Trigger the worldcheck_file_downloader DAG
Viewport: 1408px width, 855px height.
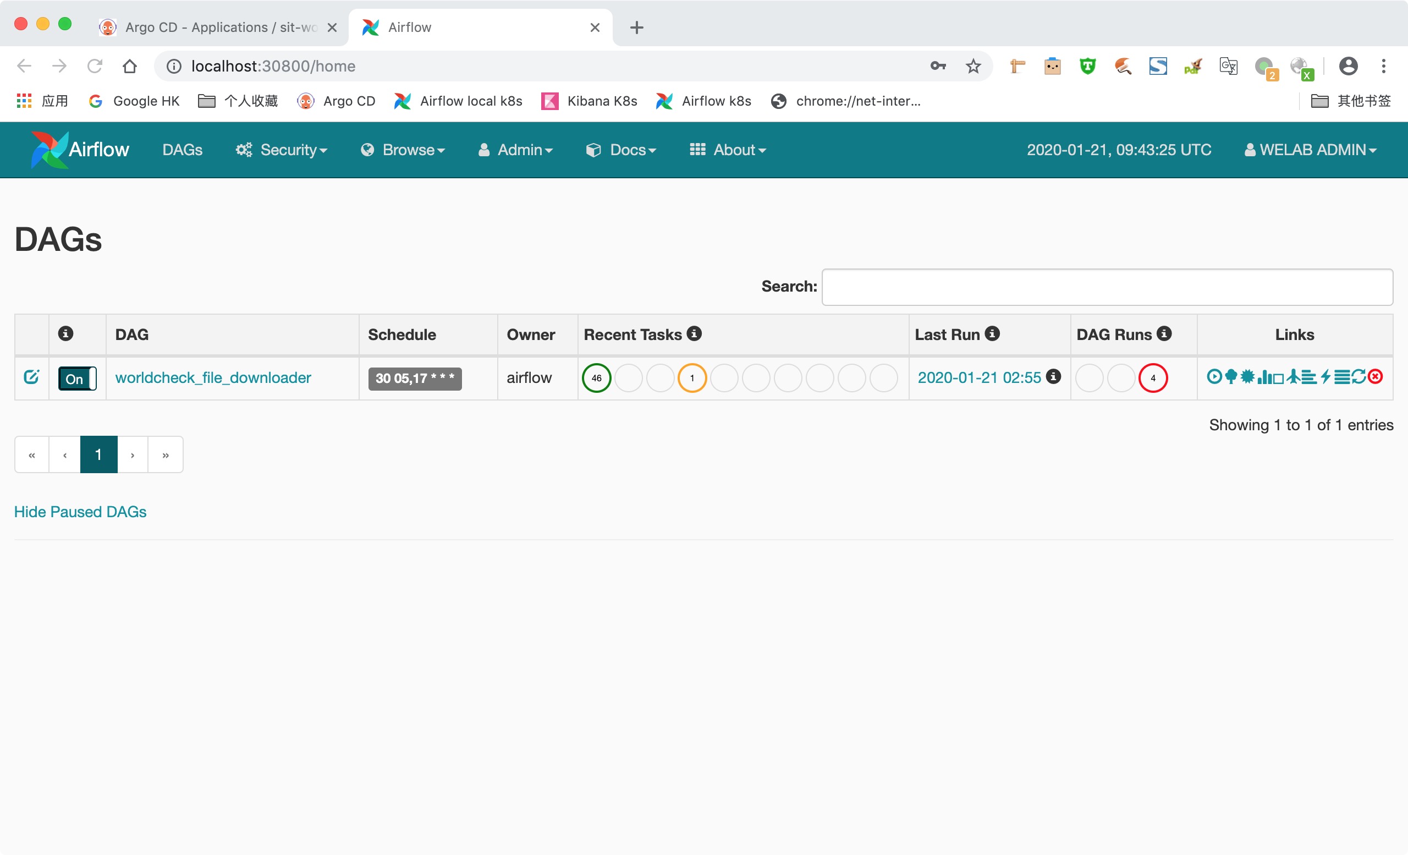(x=1215, y=377)
